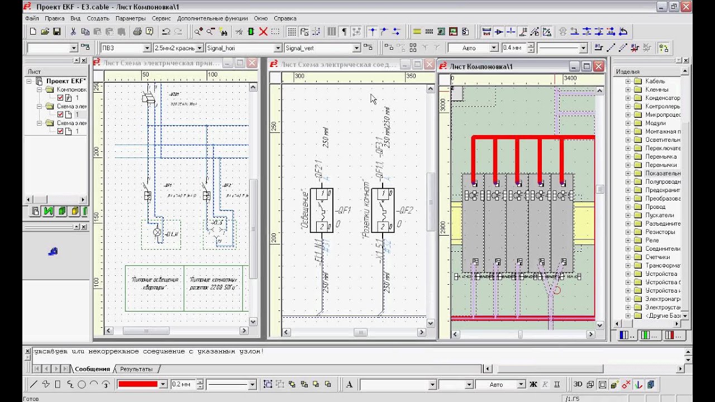Click the Undo arrow icon
This screenshot has width=715, height=402.
point(166,31)
